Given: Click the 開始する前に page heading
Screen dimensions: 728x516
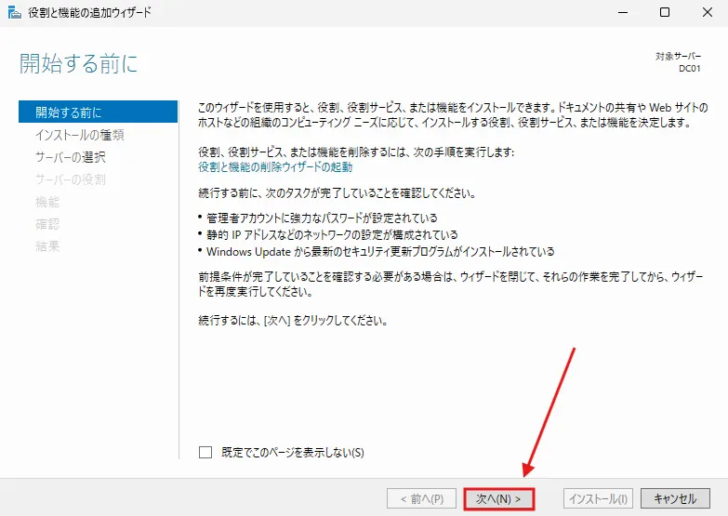Looking at the screenshot, I should click(78, 63).
